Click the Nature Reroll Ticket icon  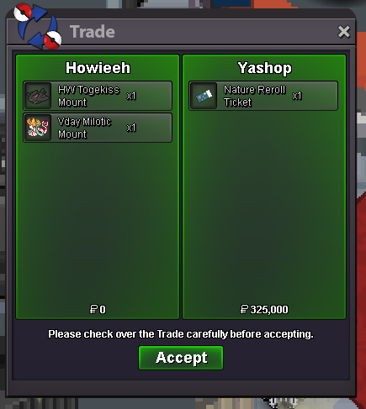204,96
